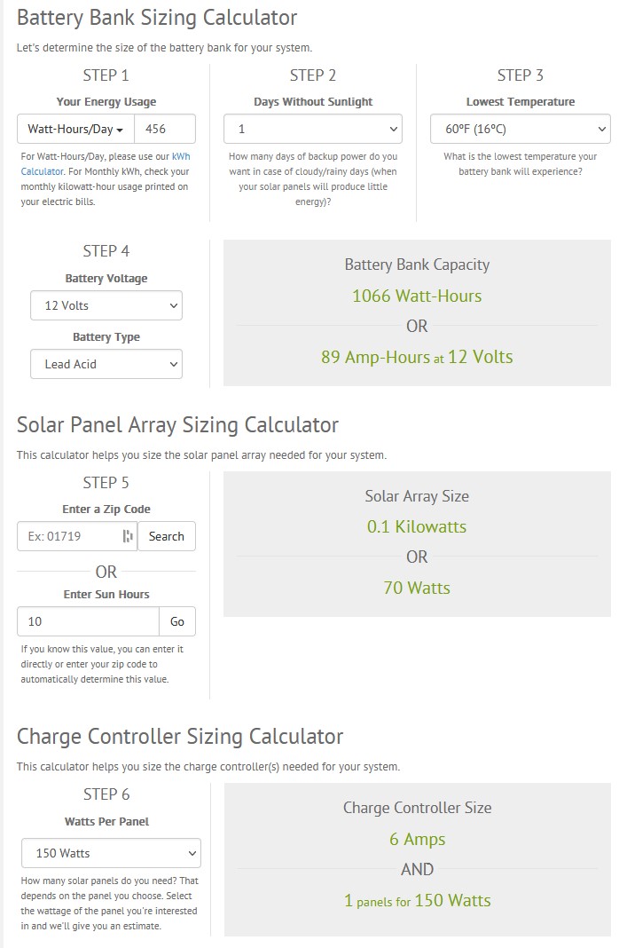Click the 1066 Watt-Hours capacity result
This screenshot has width=619, height=948.
pos(417,296)
